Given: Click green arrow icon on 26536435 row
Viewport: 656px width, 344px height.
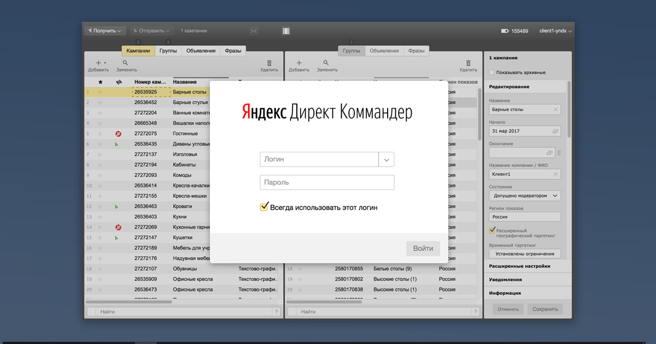Looking at the screenshot, I should coord(117,144).
